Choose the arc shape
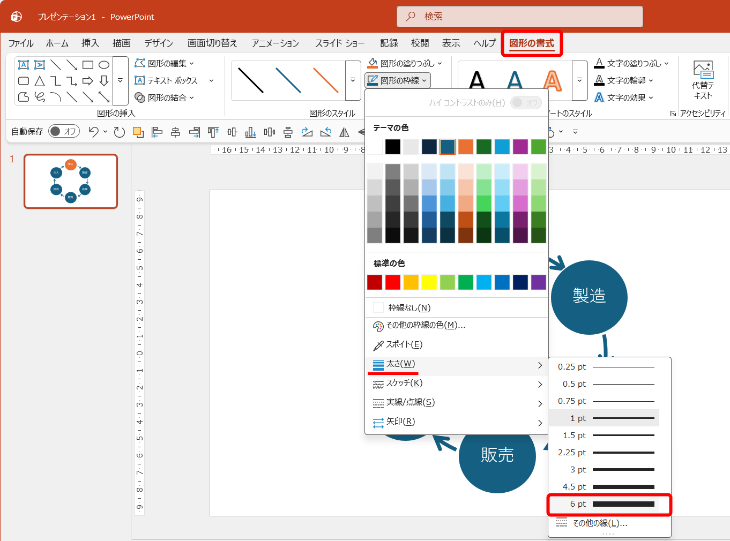The width and height of the screenshot is (730, 541). pos(56,97)
